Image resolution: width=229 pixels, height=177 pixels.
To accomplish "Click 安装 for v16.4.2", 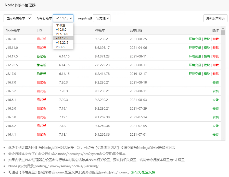I will point(215,126).
